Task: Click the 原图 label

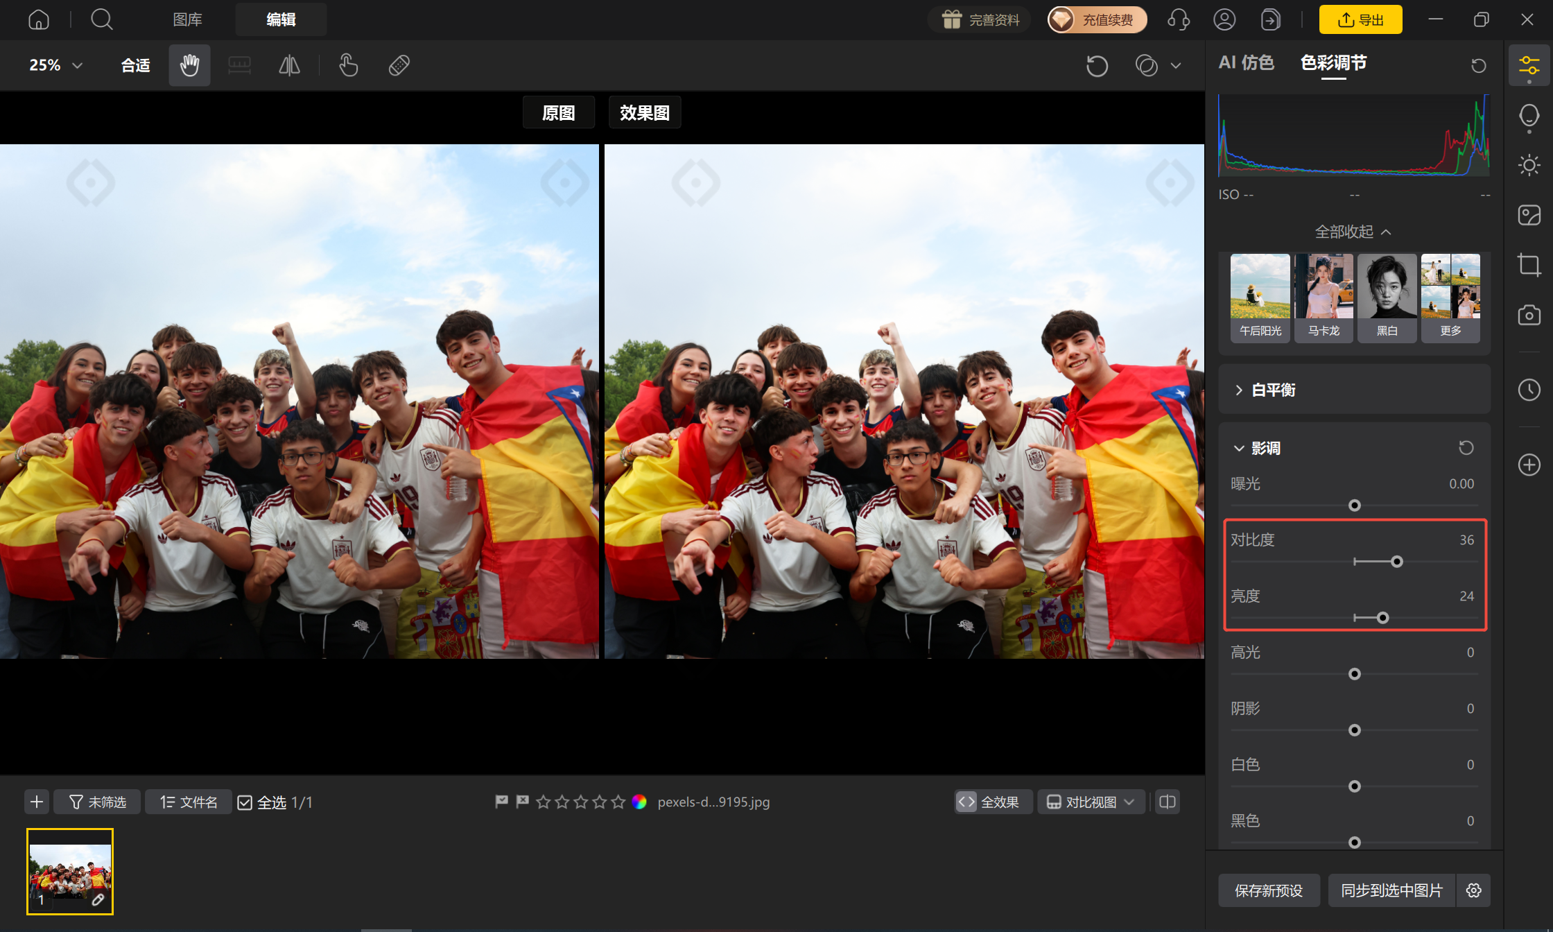Action: tap(558, 112)
